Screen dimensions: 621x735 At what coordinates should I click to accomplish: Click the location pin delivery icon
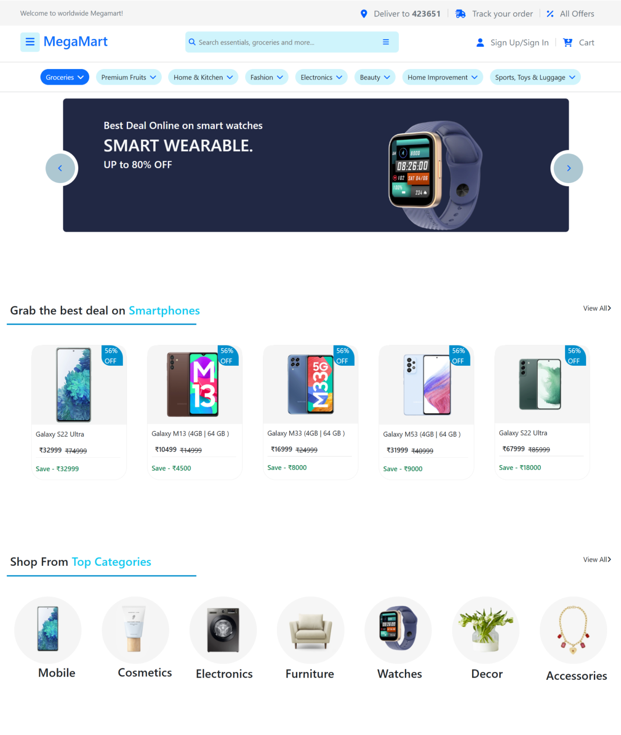(x=364, y=14)
